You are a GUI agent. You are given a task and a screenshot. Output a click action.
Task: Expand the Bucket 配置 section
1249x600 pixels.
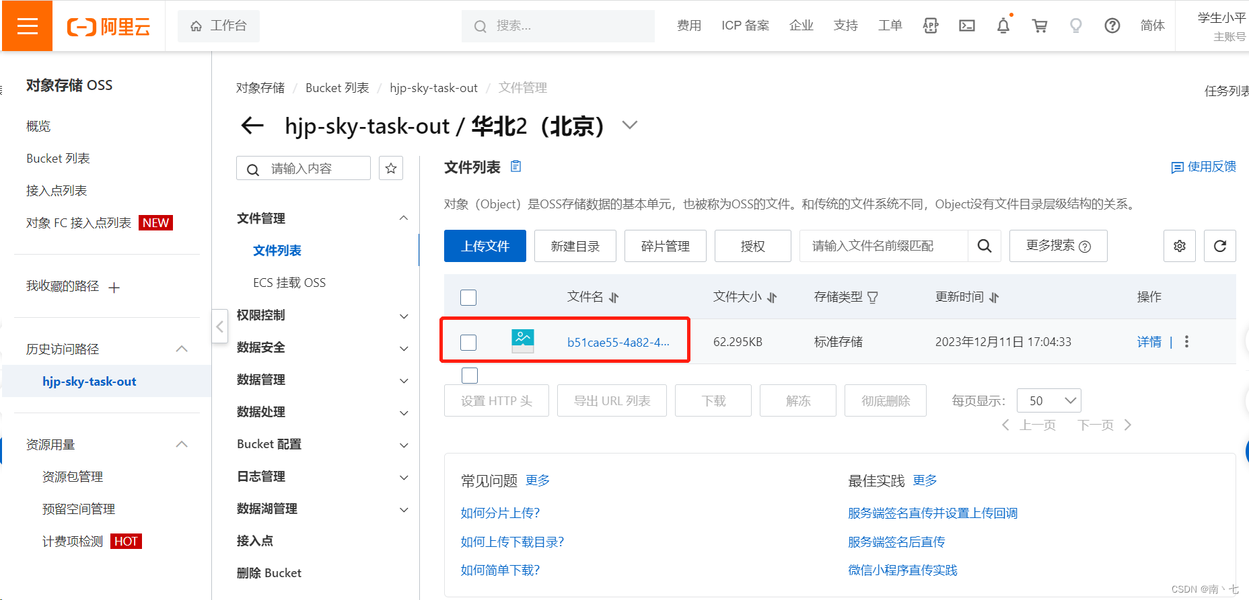coord(404,445)
